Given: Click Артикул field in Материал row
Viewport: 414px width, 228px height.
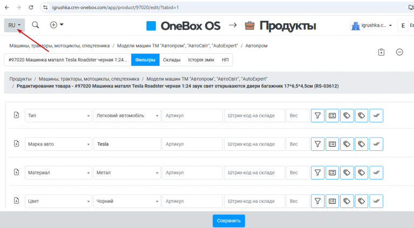Looking at the screenshot, I should pyautogui.click(x=192, y=172).
